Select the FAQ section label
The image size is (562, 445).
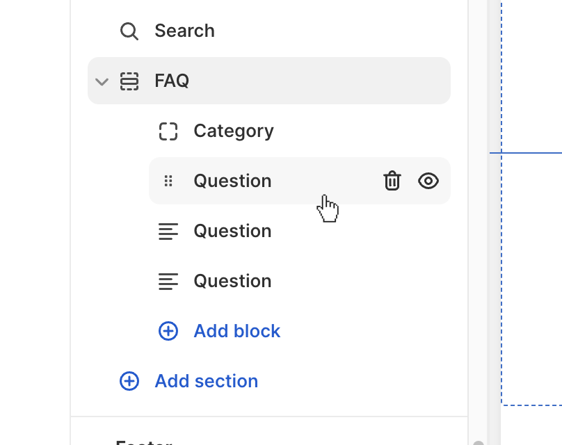[172, 81]
